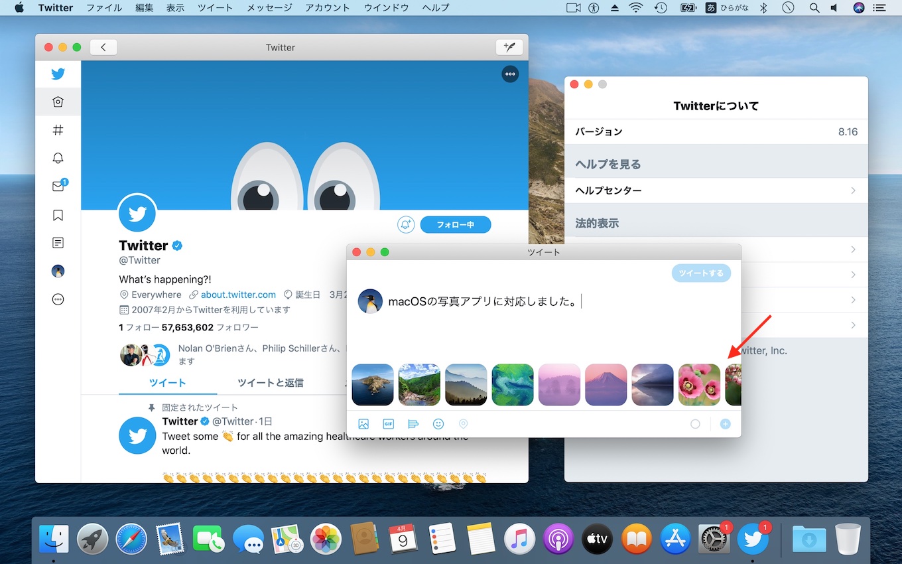Viewport: 902px width, 564px height.
Task: Open 1 フォロー following count
Action: (139, 327)
